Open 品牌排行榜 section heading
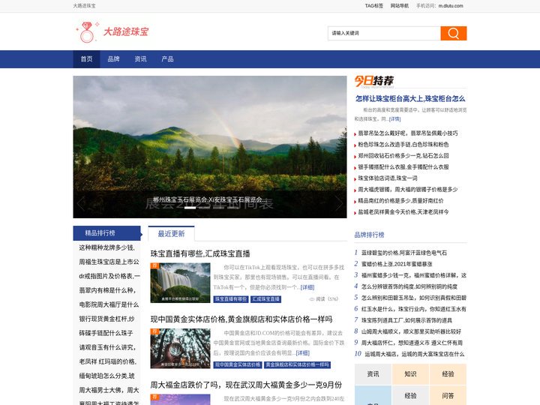The image size is (540, 405). coord(369,235)
